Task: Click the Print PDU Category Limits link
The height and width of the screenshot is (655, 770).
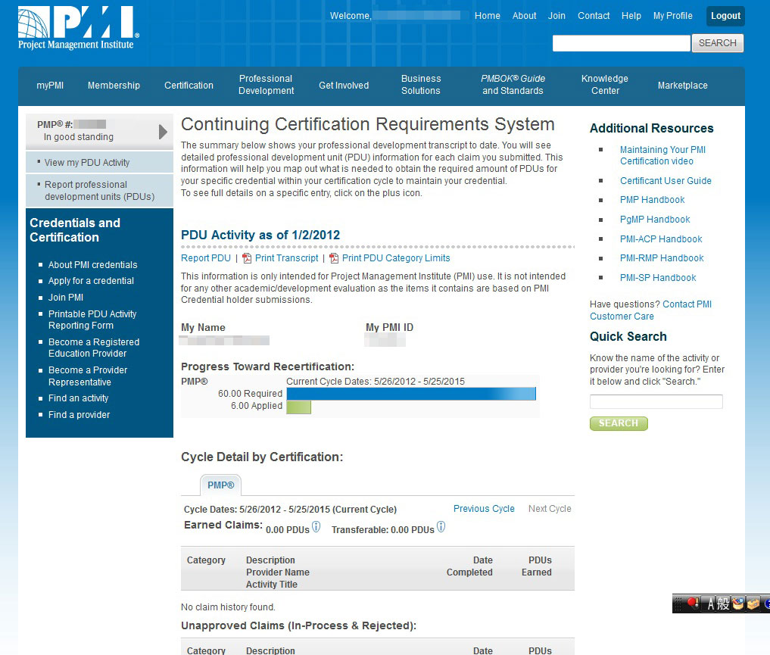Action: (396, 258)
